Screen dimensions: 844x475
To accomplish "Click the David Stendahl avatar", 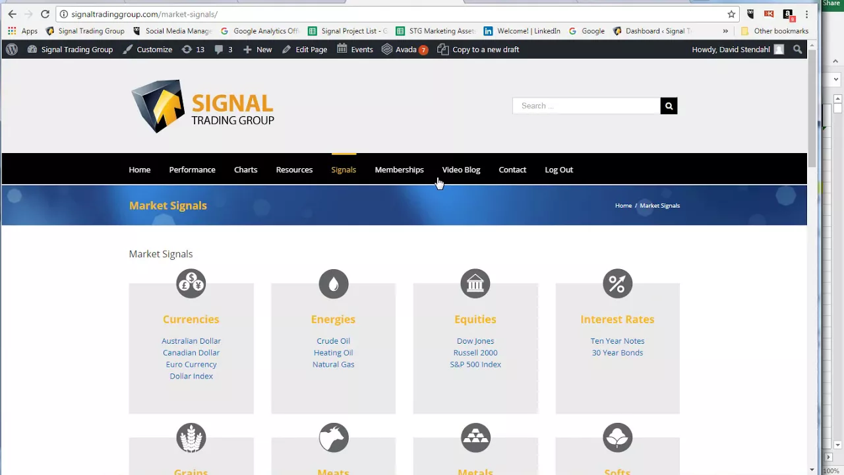I will click(779, 49).
